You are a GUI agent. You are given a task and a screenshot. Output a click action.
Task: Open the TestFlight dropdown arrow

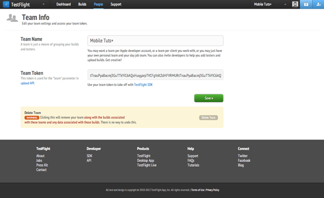pyautogui.click(x=43, y=4)
